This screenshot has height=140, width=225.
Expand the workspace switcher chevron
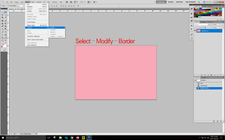(x=199, y=2)
